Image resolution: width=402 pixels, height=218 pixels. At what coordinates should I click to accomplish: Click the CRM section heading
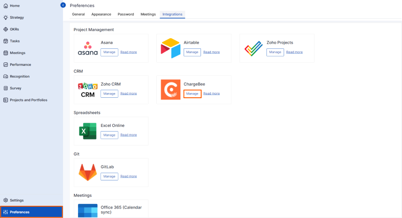click(x=78, y=71)
